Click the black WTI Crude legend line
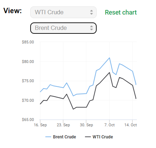The height and width of the screenshot is (148, 156). click(x=88, y=137)
